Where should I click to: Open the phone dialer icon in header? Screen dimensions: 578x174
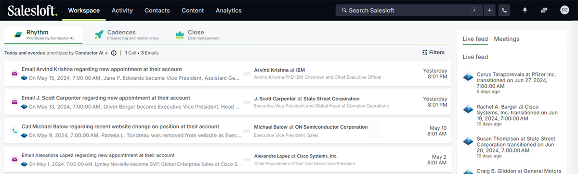tap(504, 10)
